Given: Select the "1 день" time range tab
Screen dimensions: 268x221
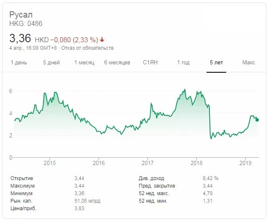Looking at the screenshot, I should pos(19,63).
